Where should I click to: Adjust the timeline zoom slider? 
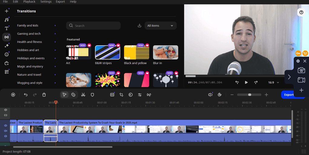tap(249, 95)
